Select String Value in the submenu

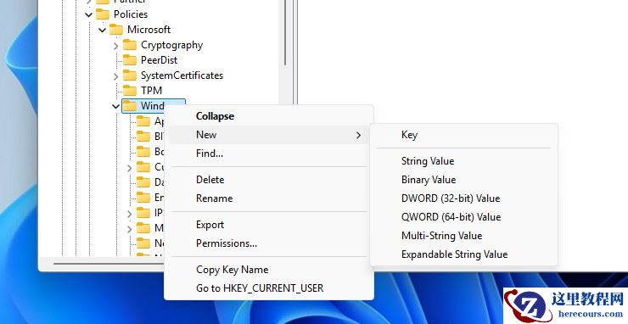(463, 161)
